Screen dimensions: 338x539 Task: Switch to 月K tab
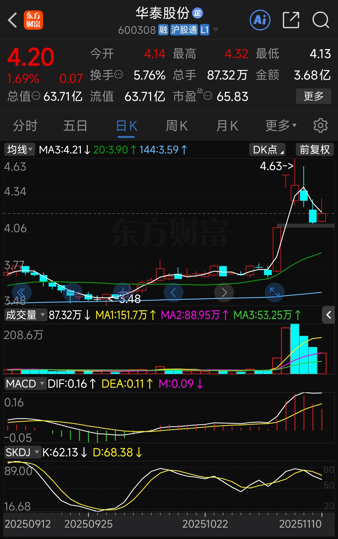coord(227,126)
